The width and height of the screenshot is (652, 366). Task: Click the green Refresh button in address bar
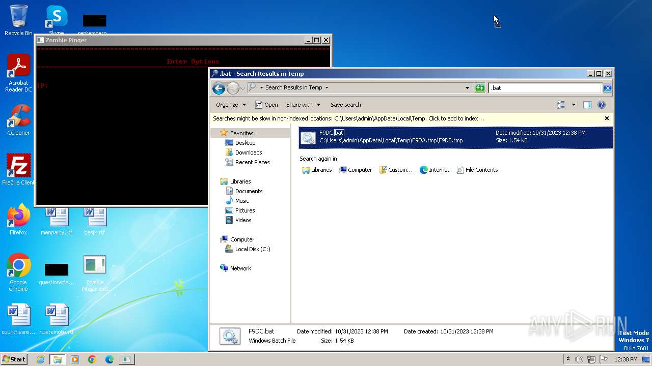point(480,88)
